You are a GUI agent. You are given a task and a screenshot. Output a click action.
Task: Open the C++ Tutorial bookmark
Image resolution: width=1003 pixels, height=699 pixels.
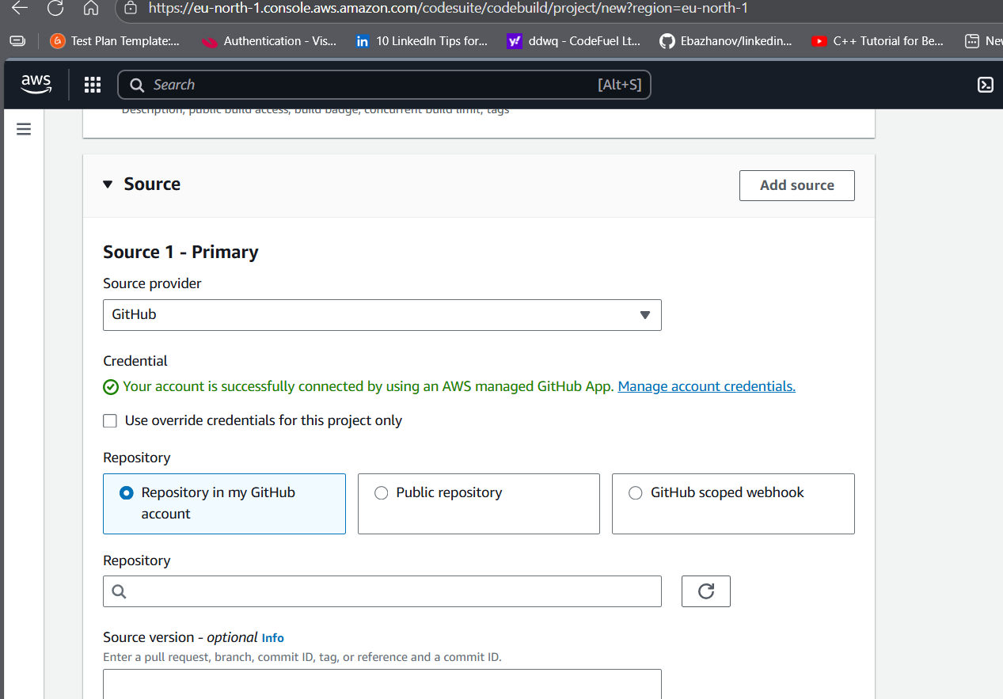tap(877, 41)
